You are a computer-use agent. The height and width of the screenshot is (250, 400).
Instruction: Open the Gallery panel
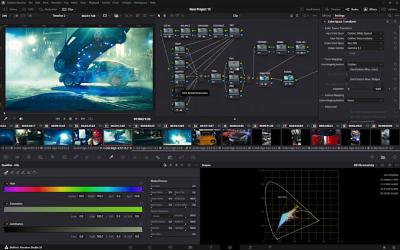click(11, 9)
